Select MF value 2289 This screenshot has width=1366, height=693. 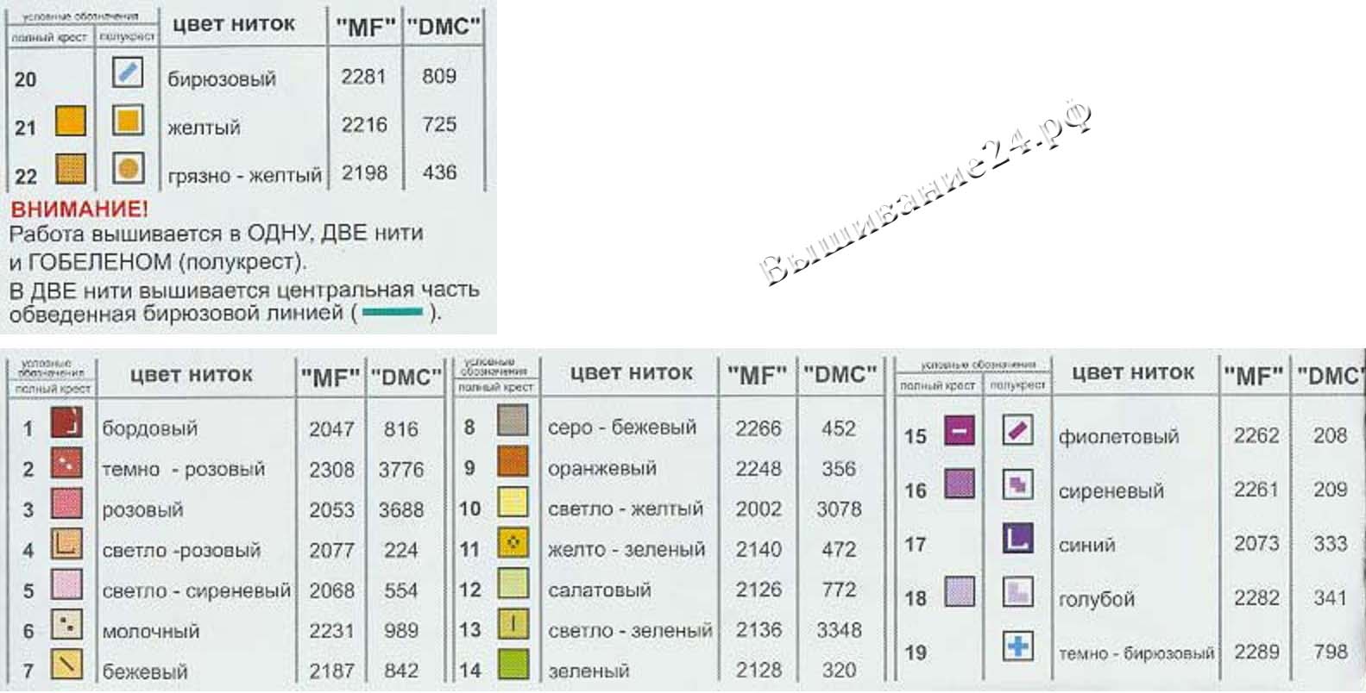point(1256,652)
